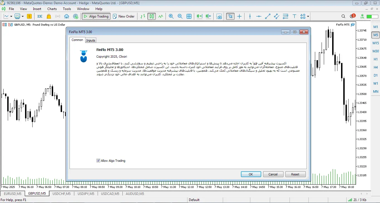The image size is (380, 203).
Task: Open the File menu
Action: click(x=11, y=9)
